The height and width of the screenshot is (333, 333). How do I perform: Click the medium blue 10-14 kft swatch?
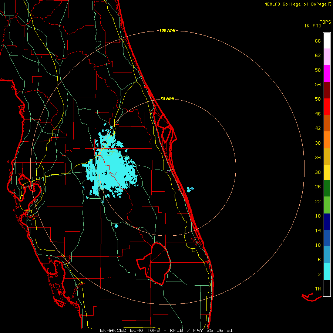327,238
